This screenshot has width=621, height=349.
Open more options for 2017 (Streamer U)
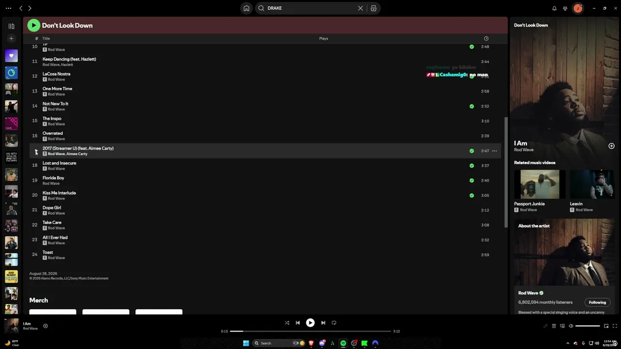494,151
